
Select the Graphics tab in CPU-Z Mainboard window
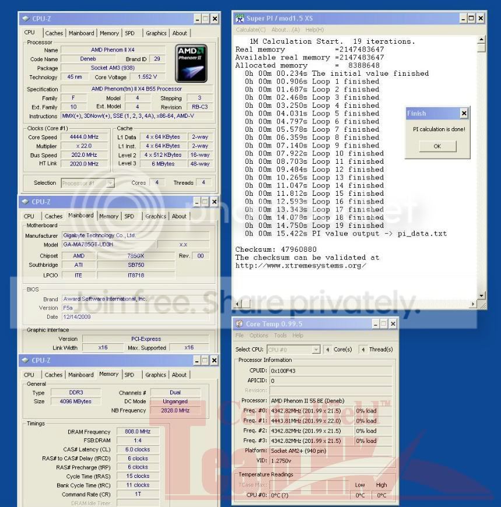pyautogui.click(x=156, y=216)
